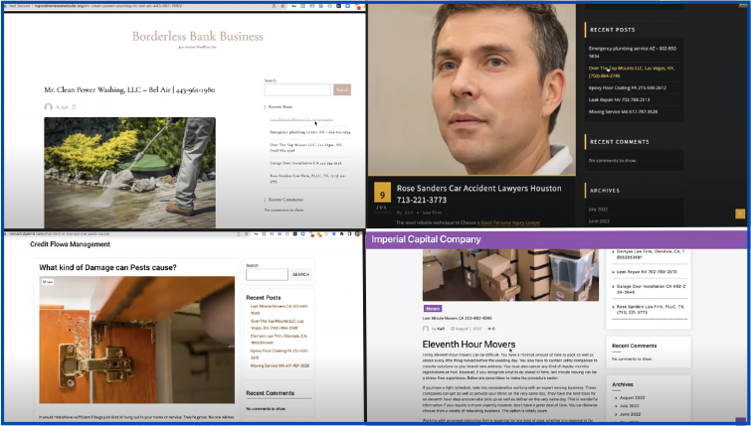Open Over The Top Mounts LLC on Credit Flows Management
751x426 pixels.
[277, 325]
